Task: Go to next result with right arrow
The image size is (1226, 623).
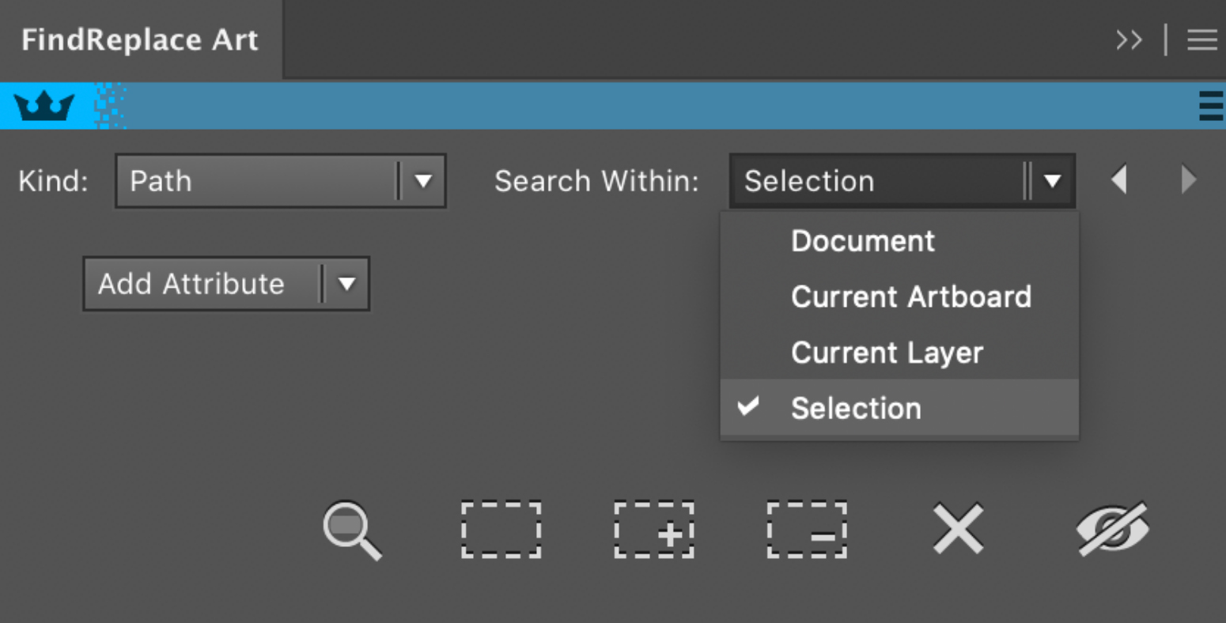Action: 1188,179
